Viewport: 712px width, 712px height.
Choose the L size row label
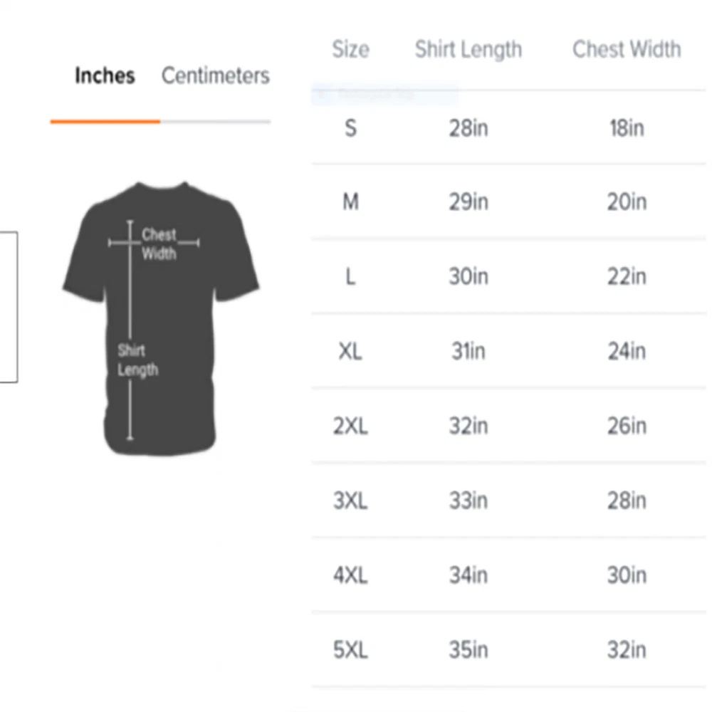(x=350, y=276)
